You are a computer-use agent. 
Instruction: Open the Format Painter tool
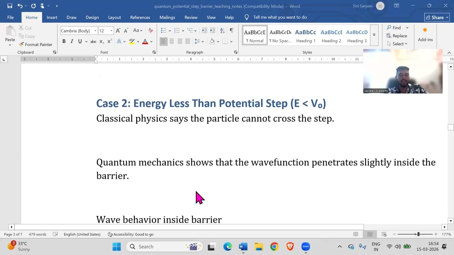[35, 45]
